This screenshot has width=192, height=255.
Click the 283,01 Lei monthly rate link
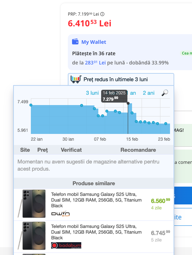tap(95, 63)
